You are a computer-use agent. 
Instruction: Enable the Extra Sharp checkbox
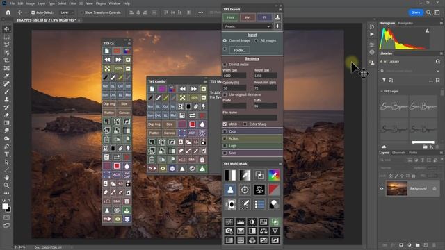pos(245,124)
